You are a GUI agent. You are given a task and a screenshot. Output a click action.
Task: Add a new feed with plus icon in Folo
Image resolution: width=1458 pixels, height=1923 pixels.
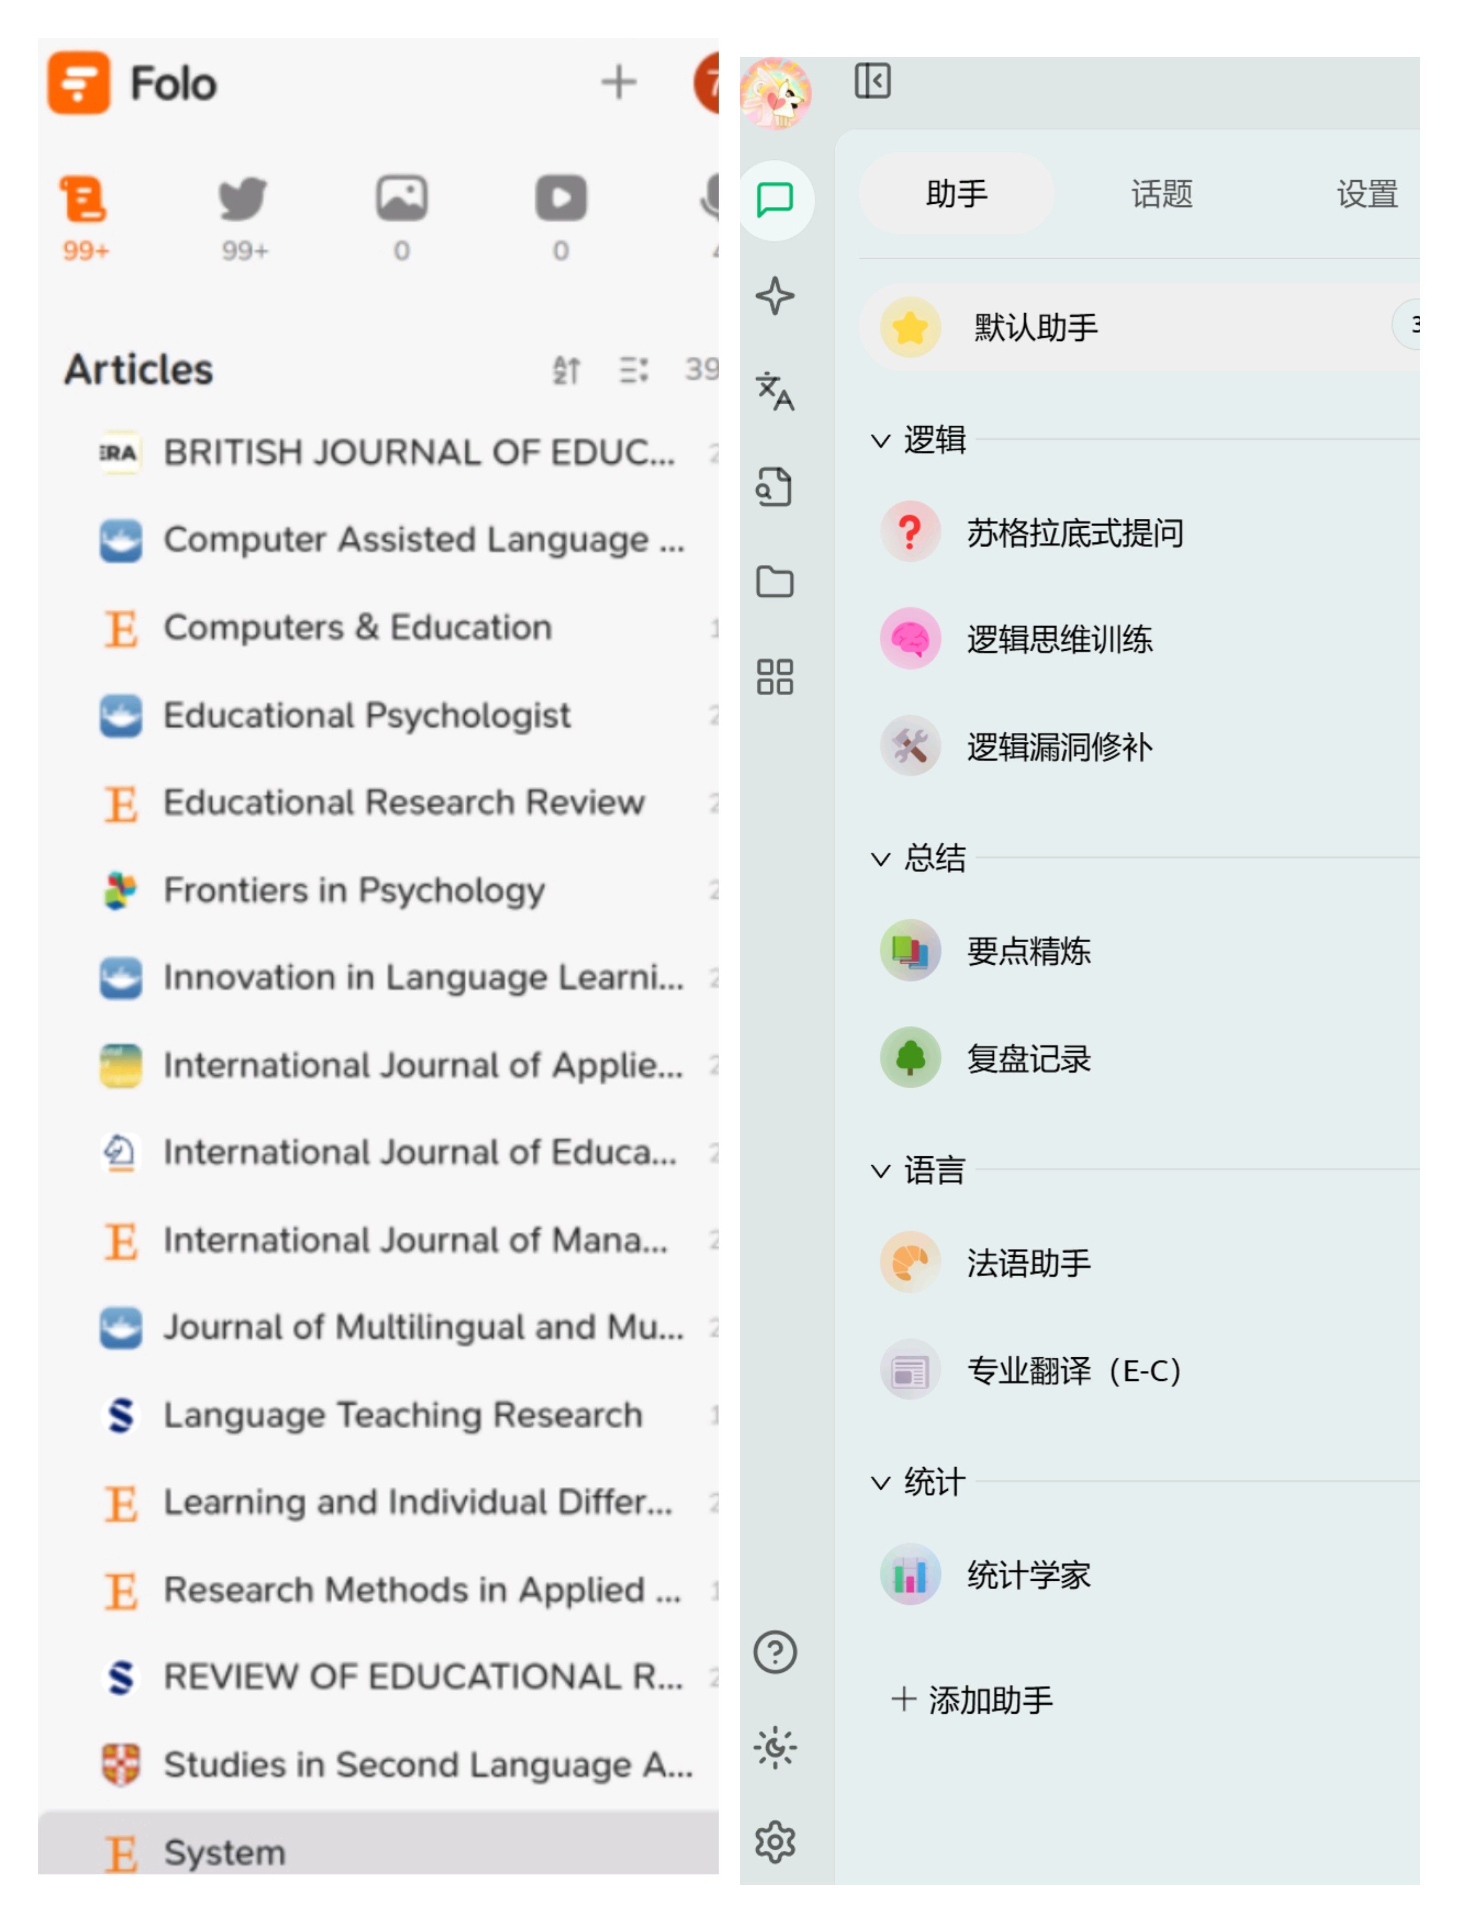pyautogui.click(x=618, y=83)
